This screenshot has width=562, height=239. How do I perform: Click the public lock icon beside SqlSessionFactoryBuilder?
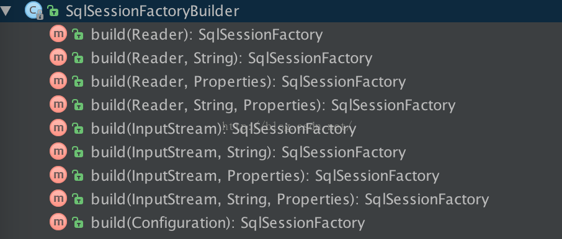click(x=53, y=11)
